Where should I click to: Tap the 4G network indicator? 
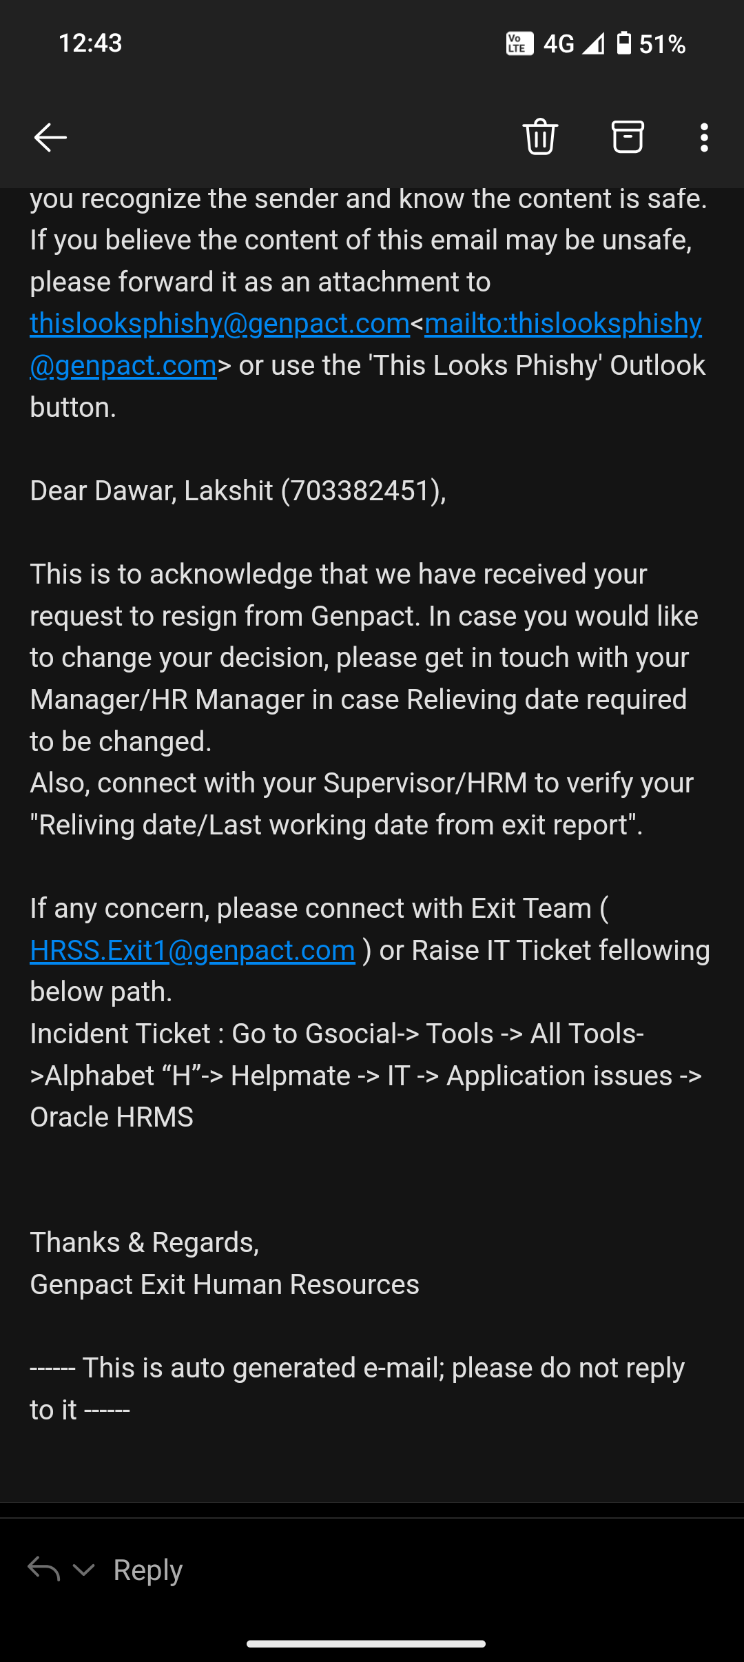click(x=559, y=44)
